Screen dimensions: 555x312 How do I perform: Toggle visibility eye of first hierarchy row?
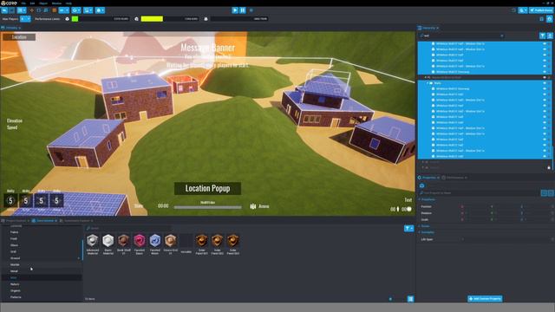[x=545, y=43]
